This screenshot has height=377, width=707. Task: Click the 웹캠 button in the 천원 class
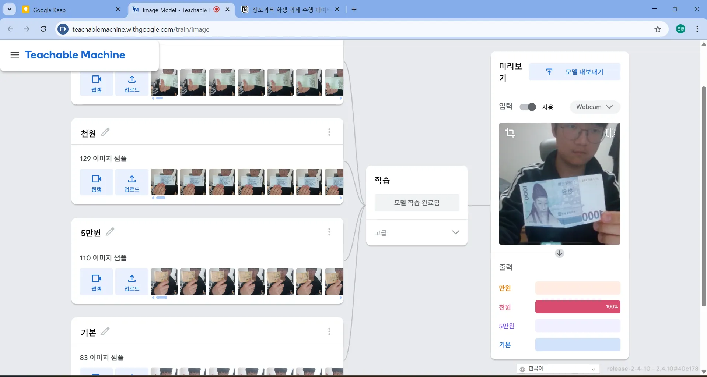click(x=97, y=182)
